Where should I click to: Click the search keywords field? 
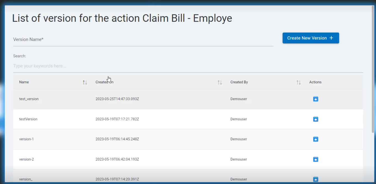tap(188, 66)
